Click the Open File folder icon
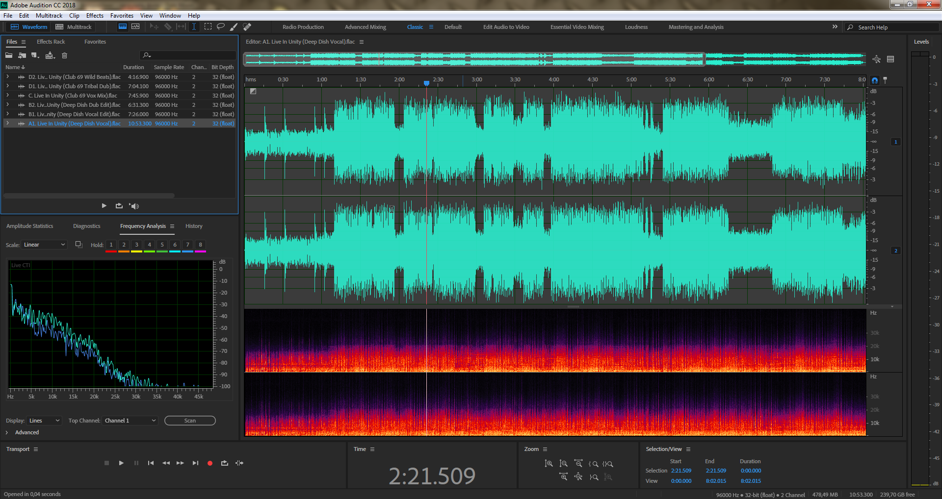942x499 pixels. 9,55
